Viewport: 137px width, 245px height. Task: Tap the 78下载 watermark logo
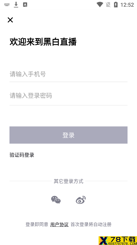(x=118, y=241)
